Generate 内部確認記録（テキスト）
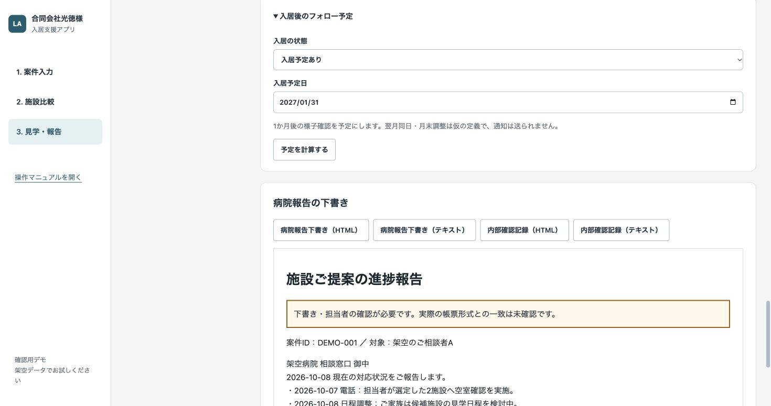This screenshot has height=406, width=771. [x=621, y=230]
